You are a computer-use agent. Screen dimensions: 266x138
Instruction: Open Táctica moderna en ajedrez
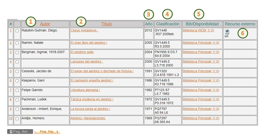click(x=92, y=99)
